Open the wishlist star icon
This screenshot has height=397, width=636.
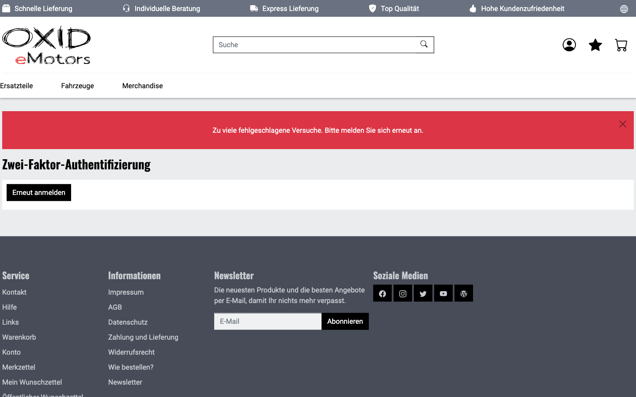coord(595,45)
